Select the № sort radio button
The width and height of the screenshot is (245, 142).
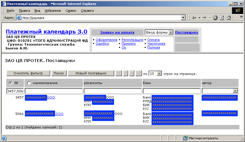click(x=11, y=83)
